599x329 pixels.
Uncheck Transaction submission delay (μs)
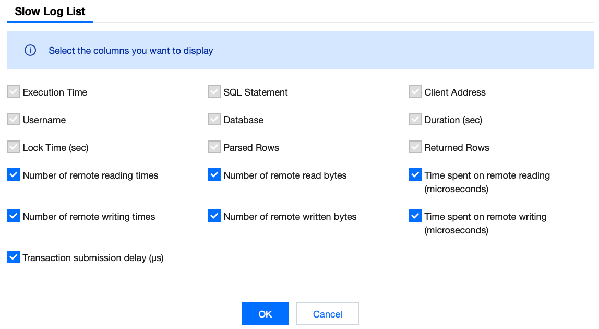14,257
